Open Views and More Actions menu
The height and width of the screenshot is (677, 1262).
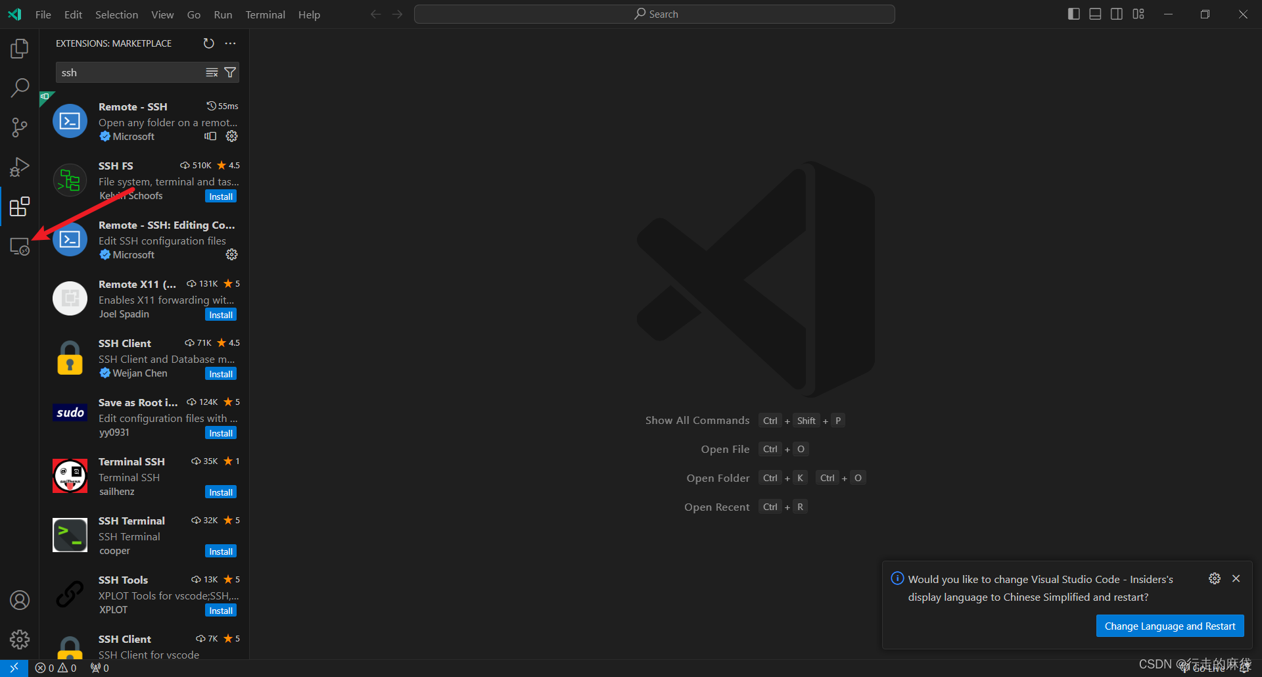coord(230,43)
